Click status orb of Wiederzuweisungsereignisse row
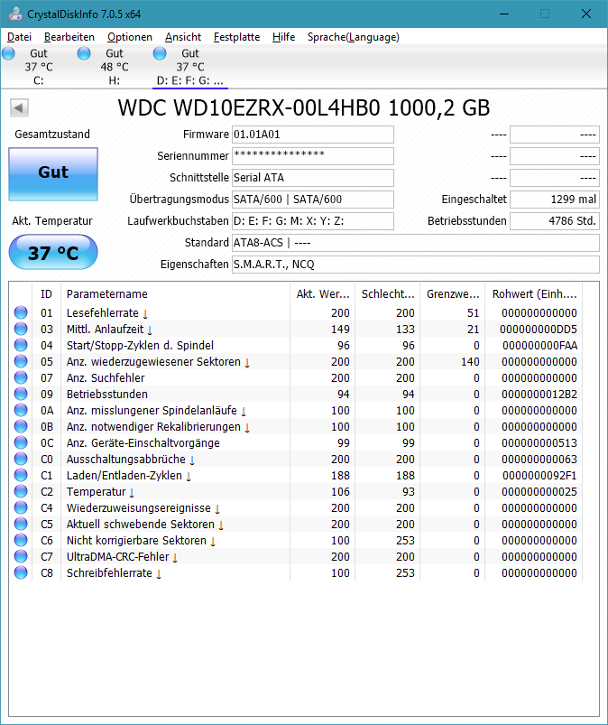608x725 pixels. [x=21, y=507]
